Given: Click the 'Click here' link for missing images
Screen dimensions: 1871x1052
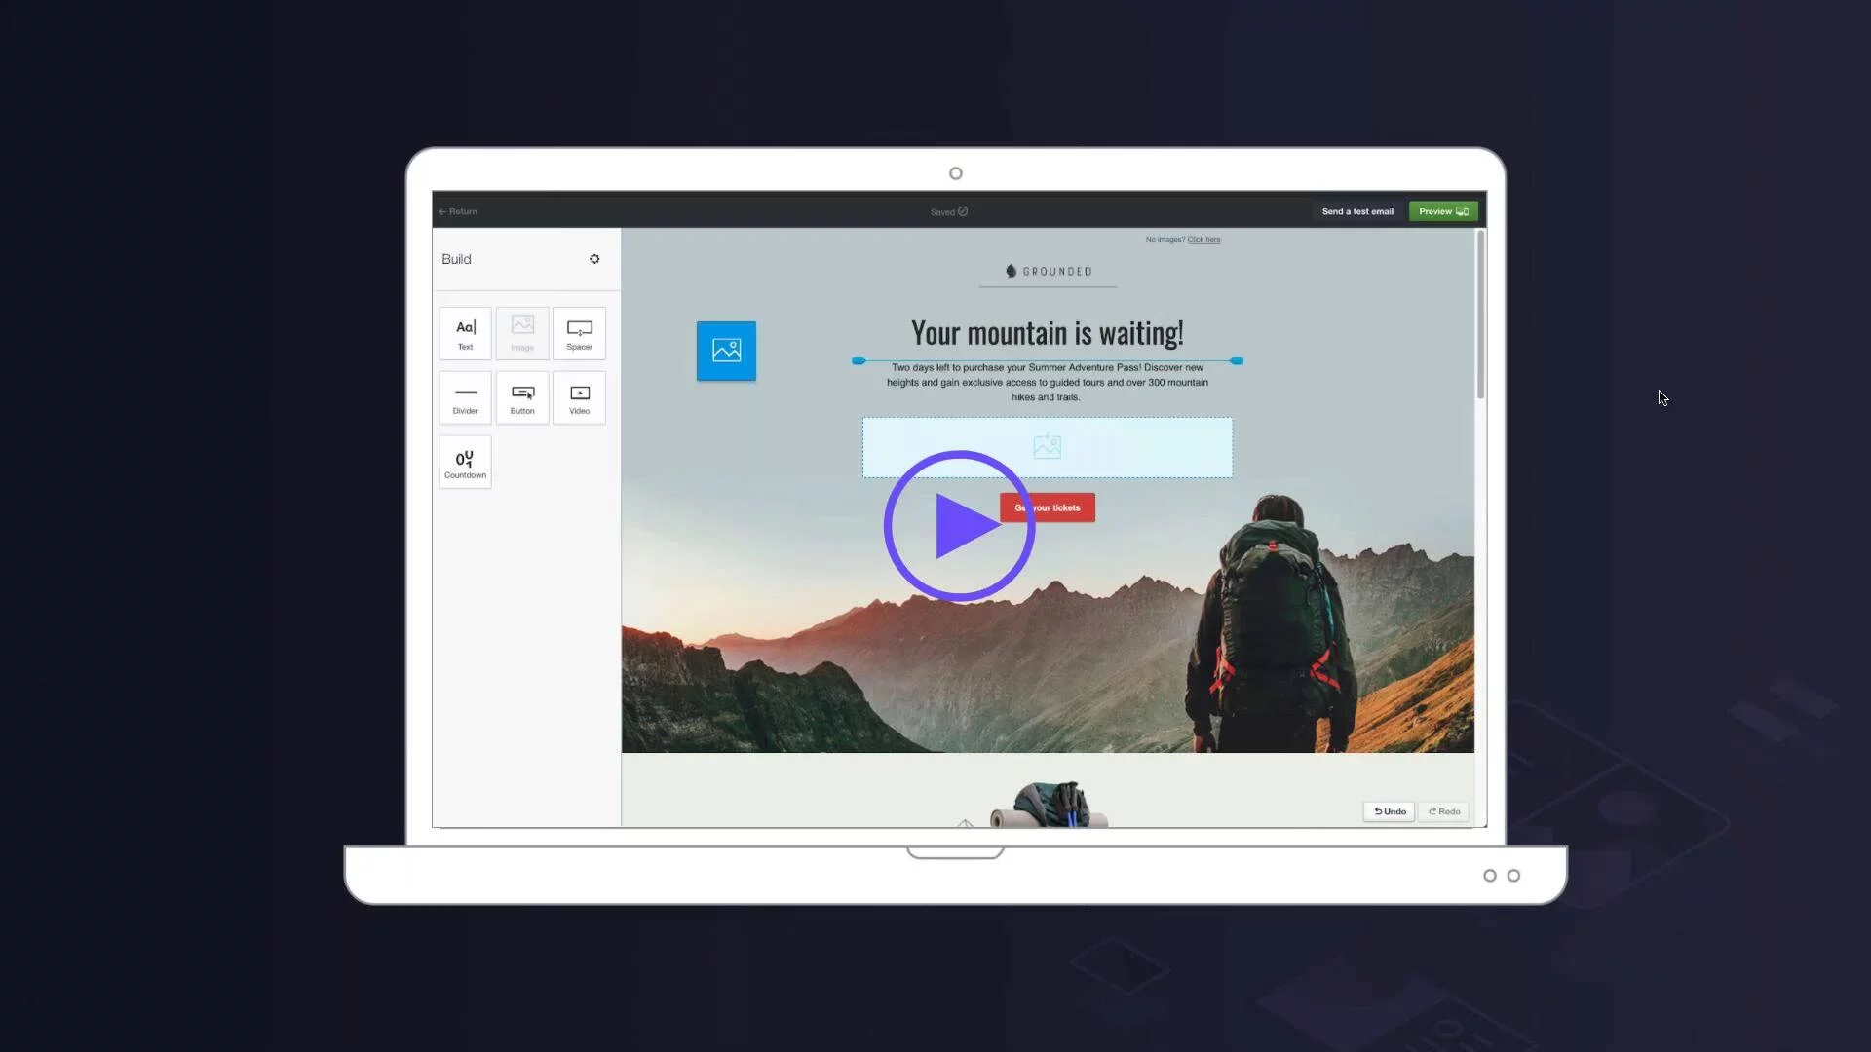Looking at the screenshot, I should (1203, 239).
